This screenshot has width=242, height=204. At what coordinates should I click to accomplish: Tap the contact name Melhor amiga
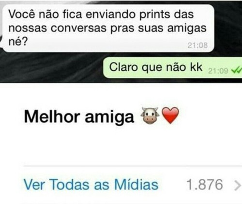[79, 117]
